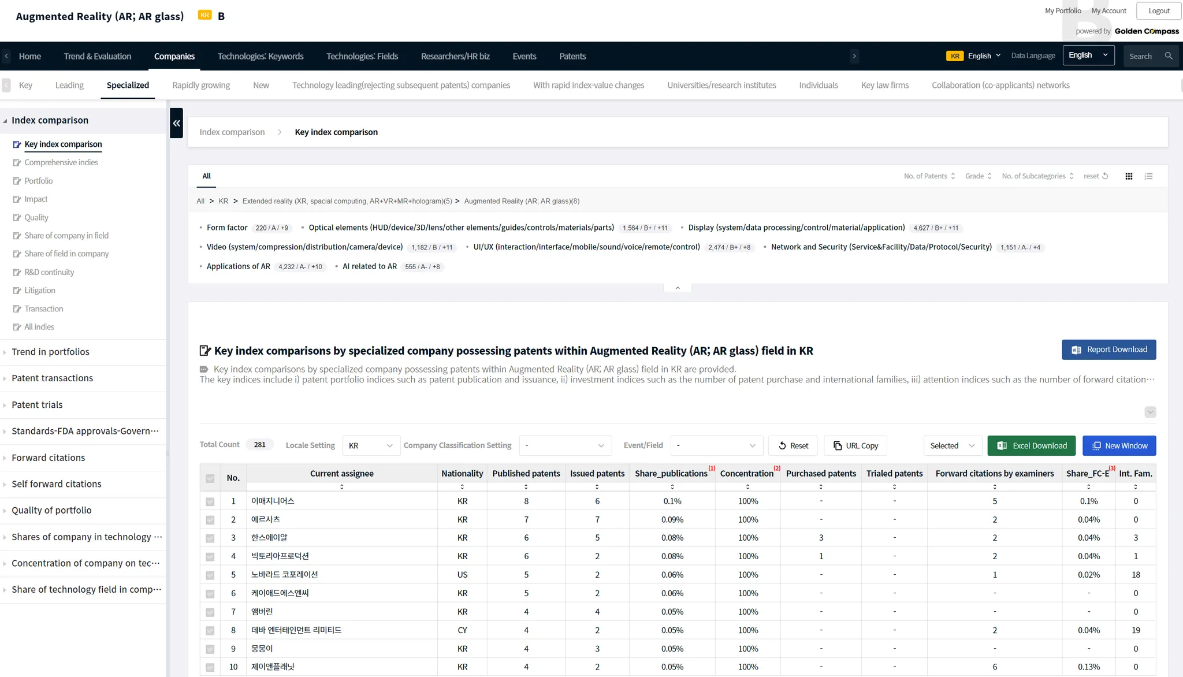Viewport: 1183px width, 677px height.
Task: Open Comprehensive indies sidebar link
Action: pos(61,163)
